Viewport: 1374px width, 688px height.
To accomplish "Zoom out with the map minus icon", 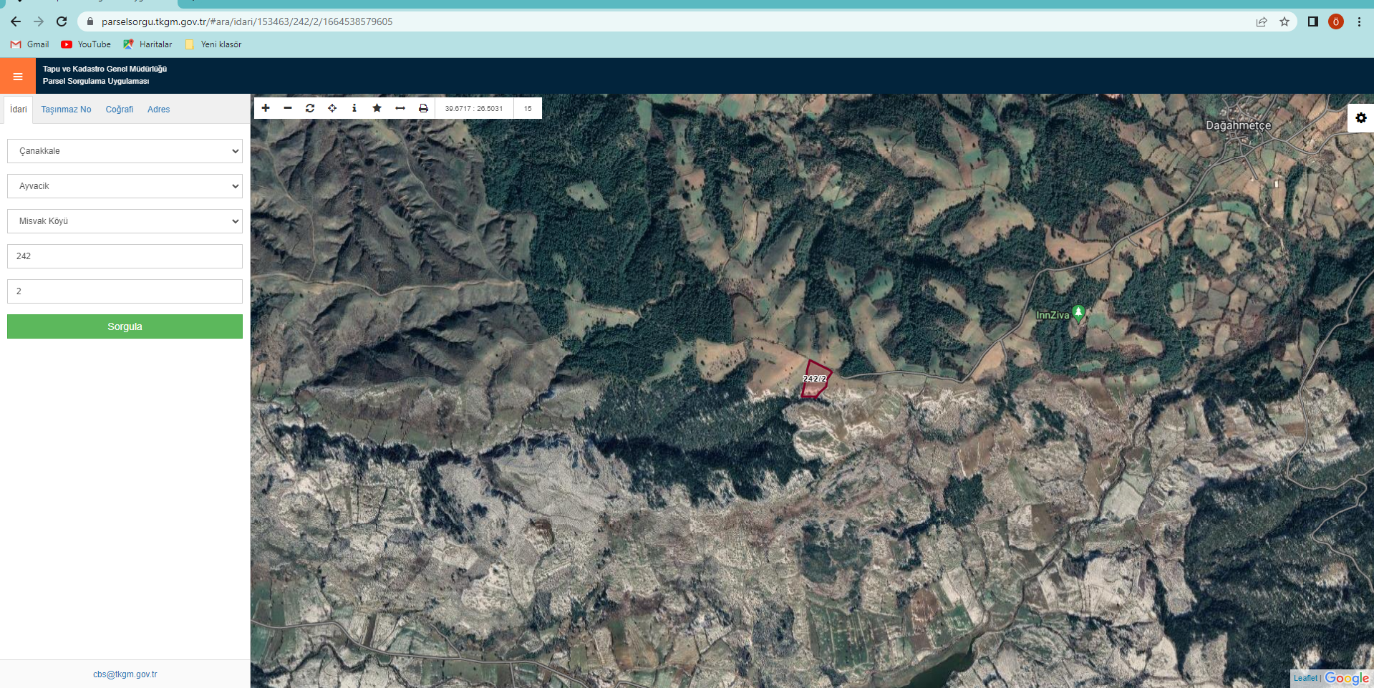I will [x=288, y=108].
